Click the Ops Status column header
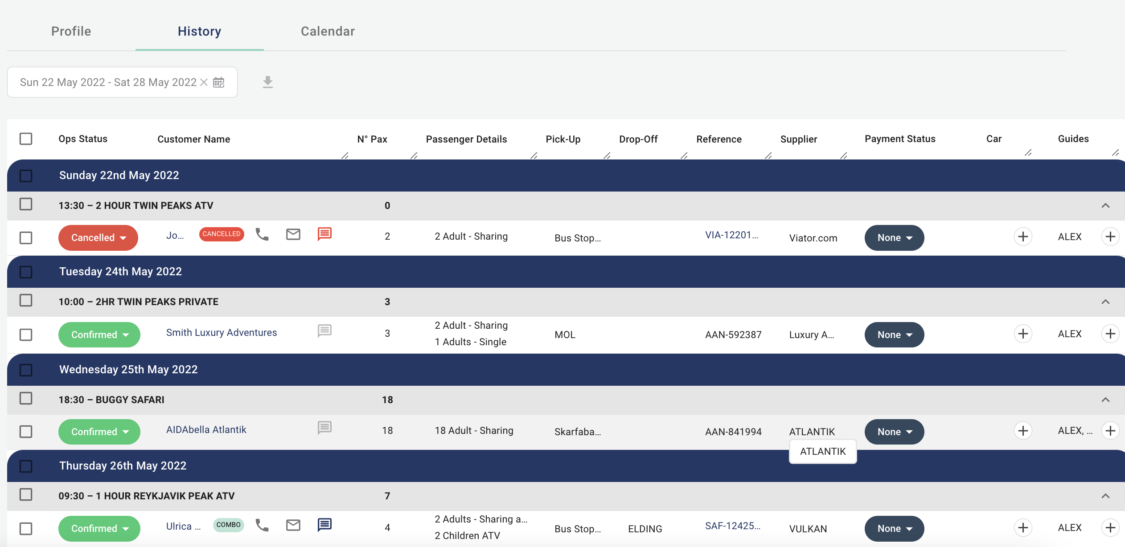1125x547 pixels. (83, 139)
